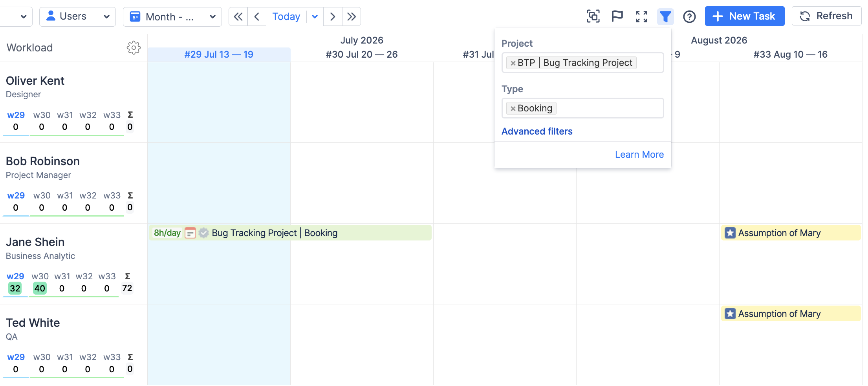Select week #33 Aug 10 — 16 header
Viewport: 868px width, 386px height.
790,55
